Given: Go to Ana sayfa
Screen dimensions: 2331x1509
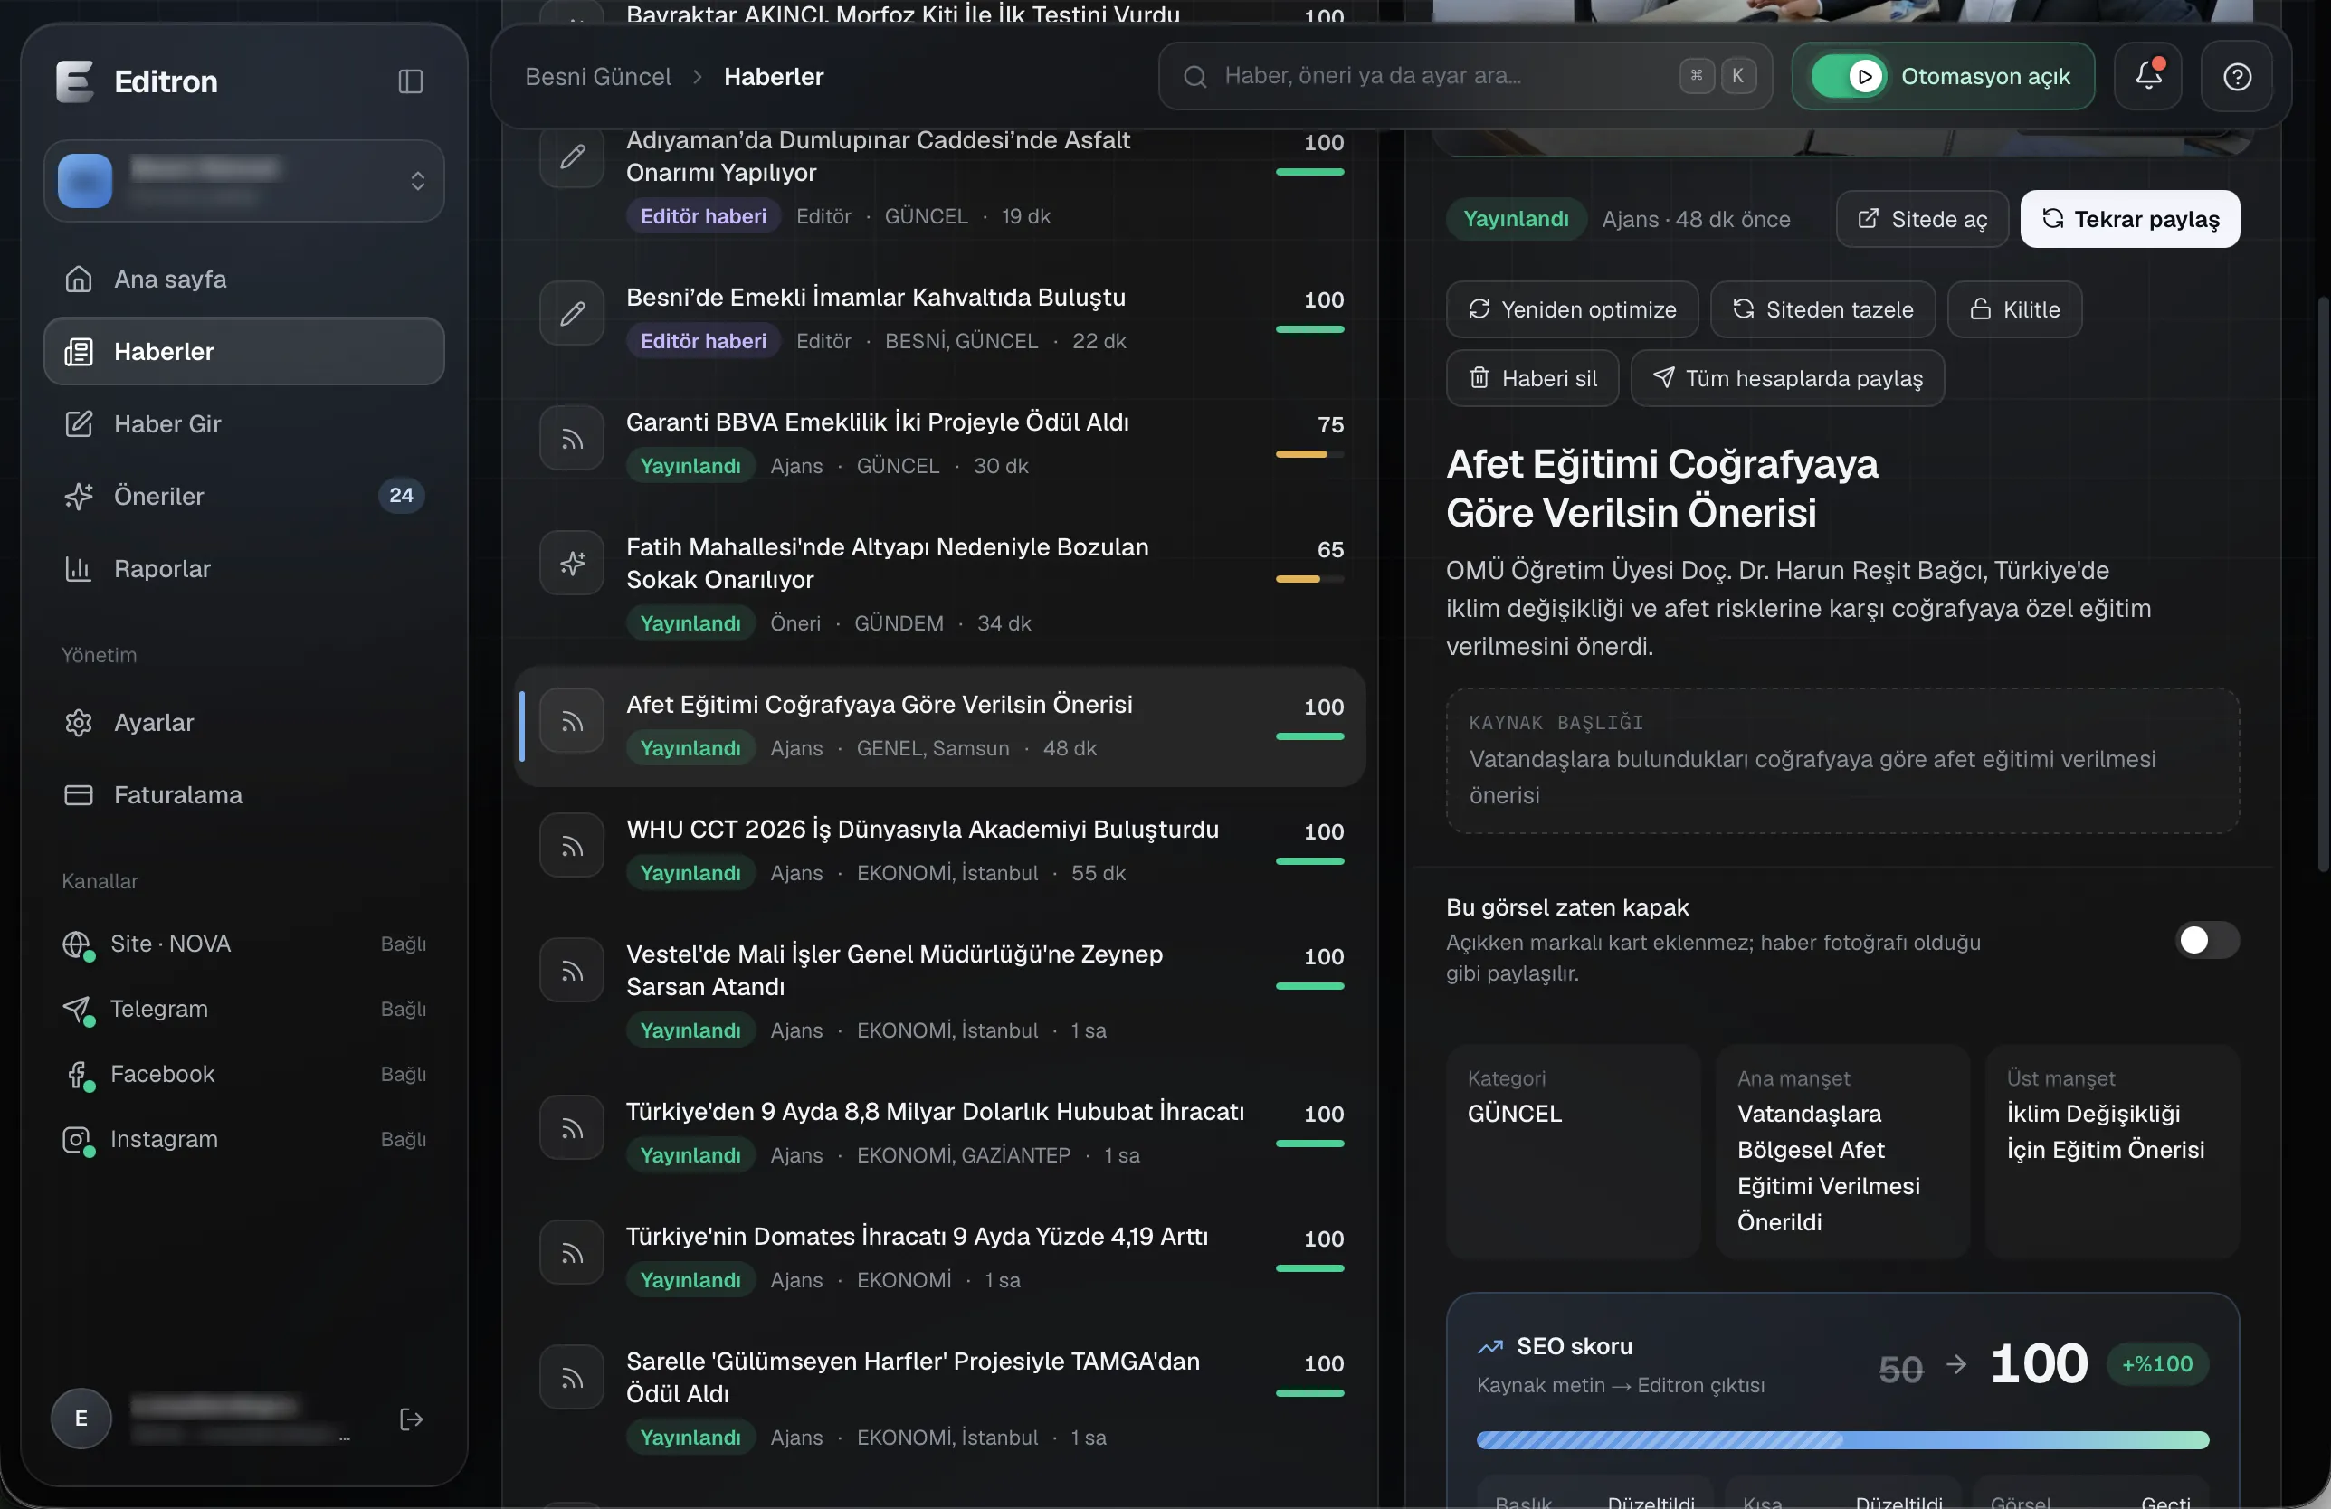Looking at the screenshot, I should pyautogui.click(x=244, y=279).
